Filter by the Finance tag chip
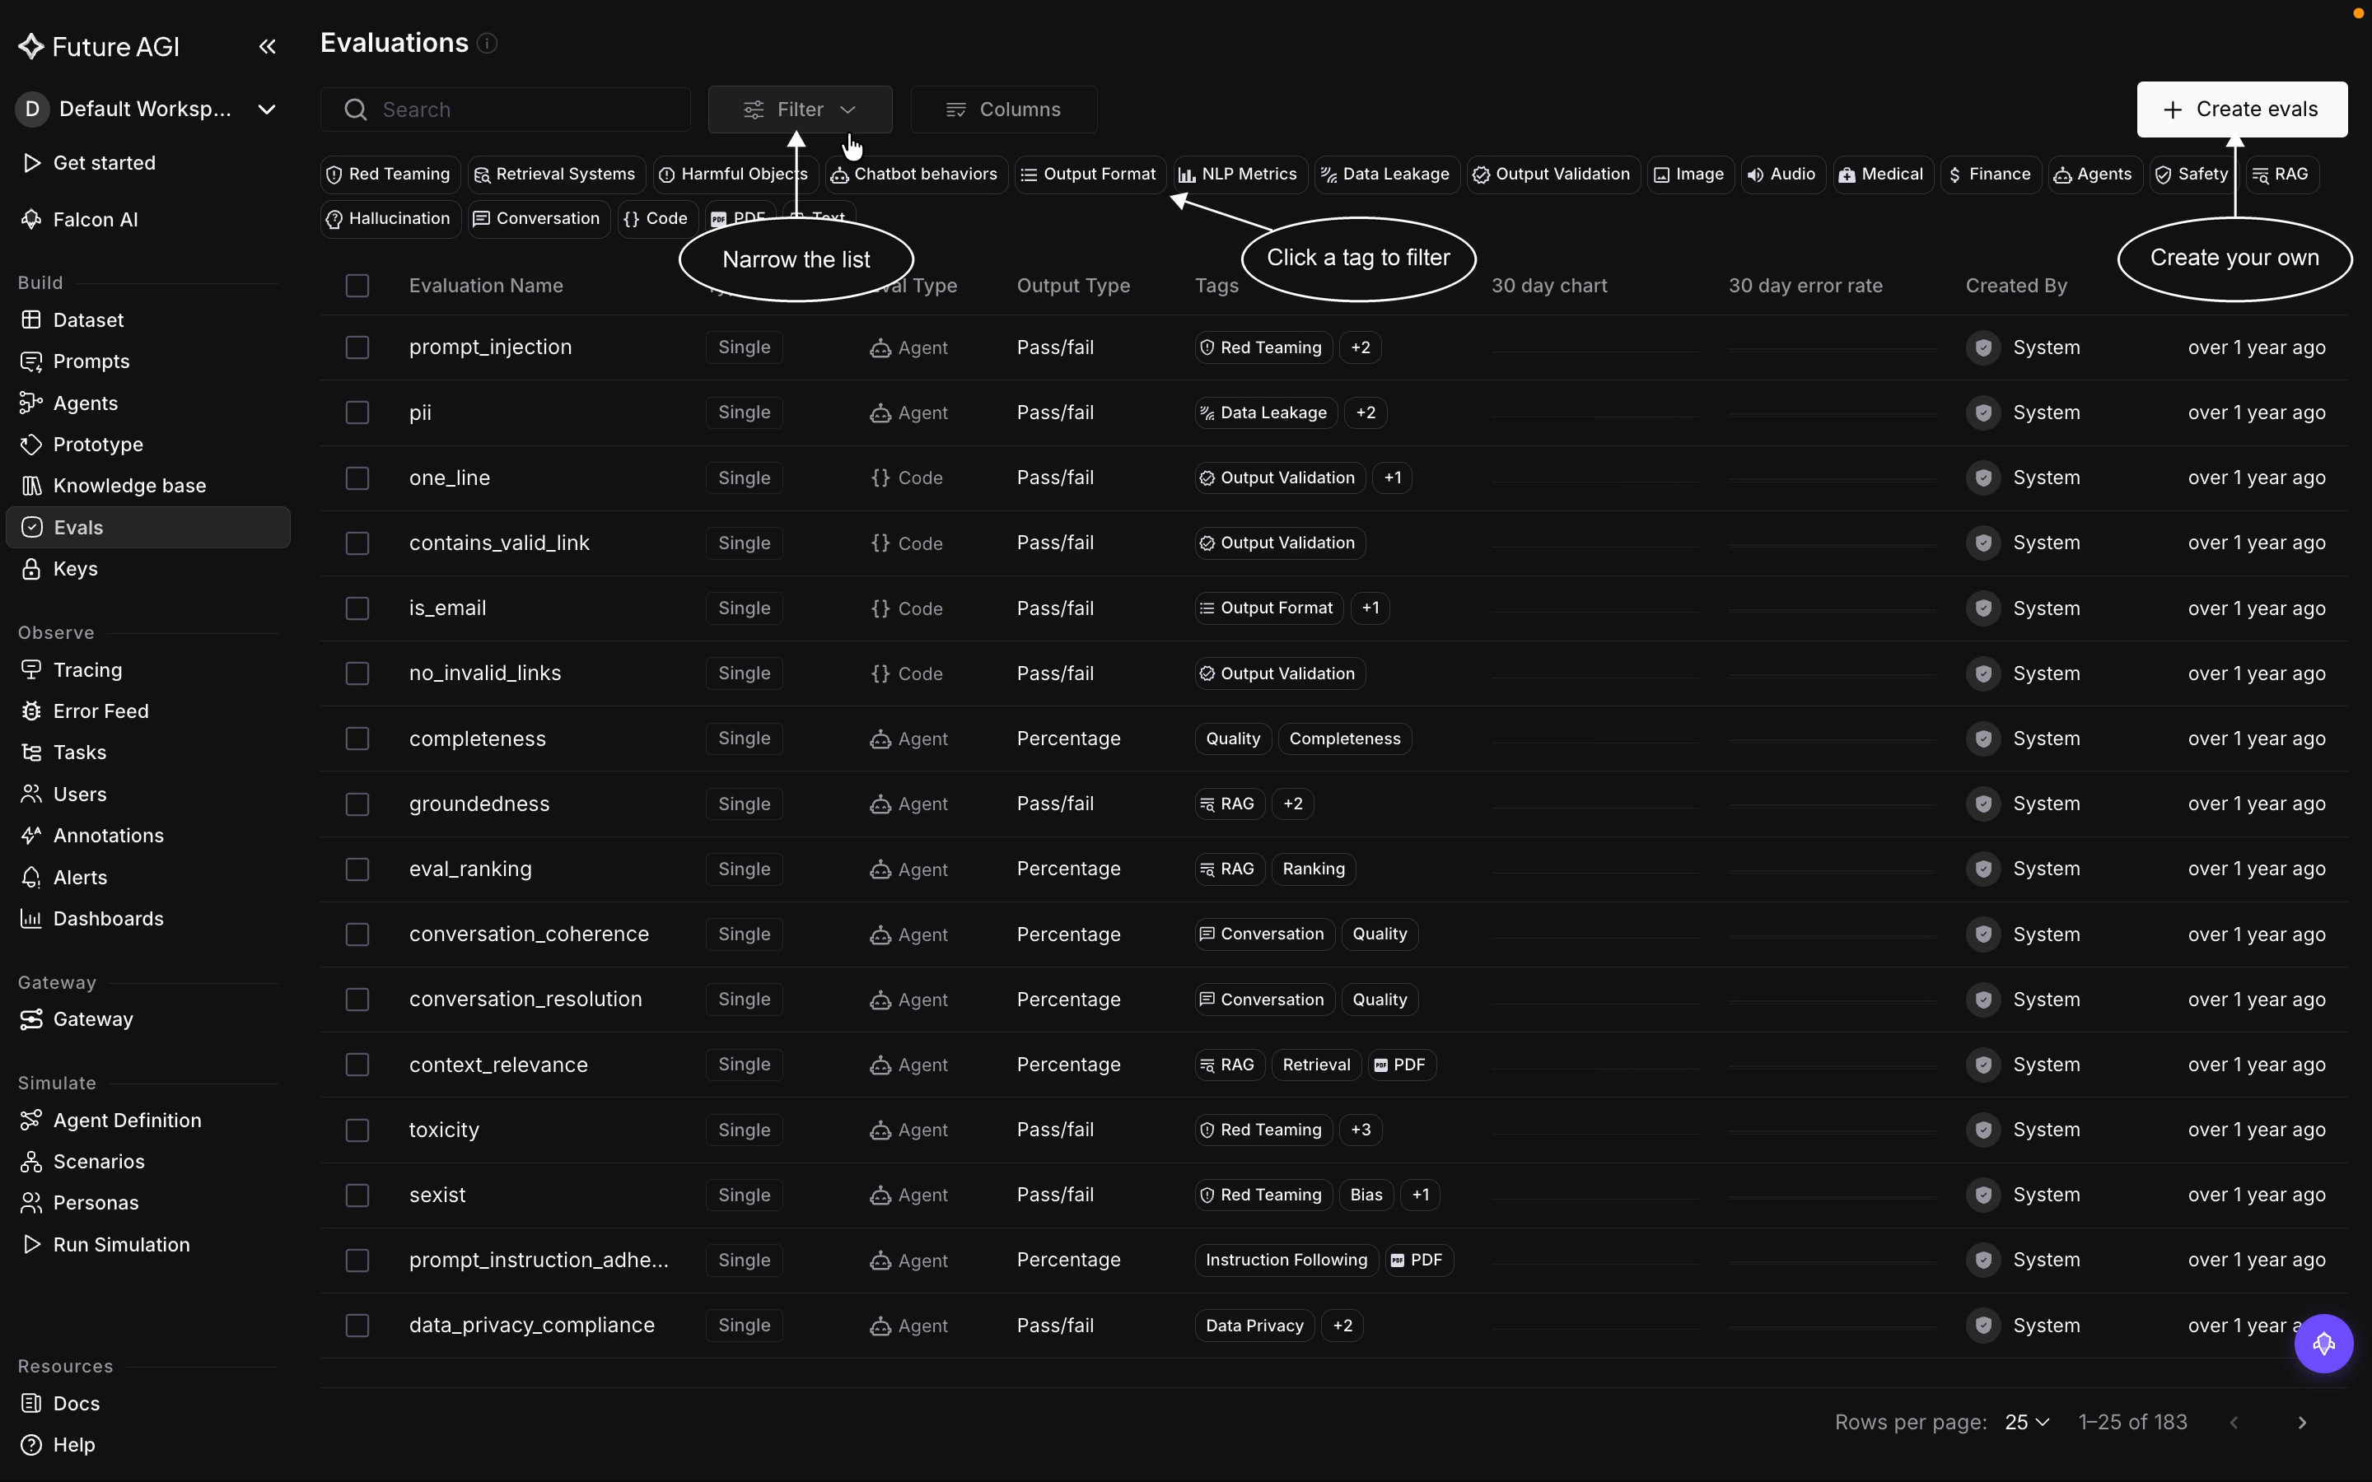 [x=1990, y=175]
